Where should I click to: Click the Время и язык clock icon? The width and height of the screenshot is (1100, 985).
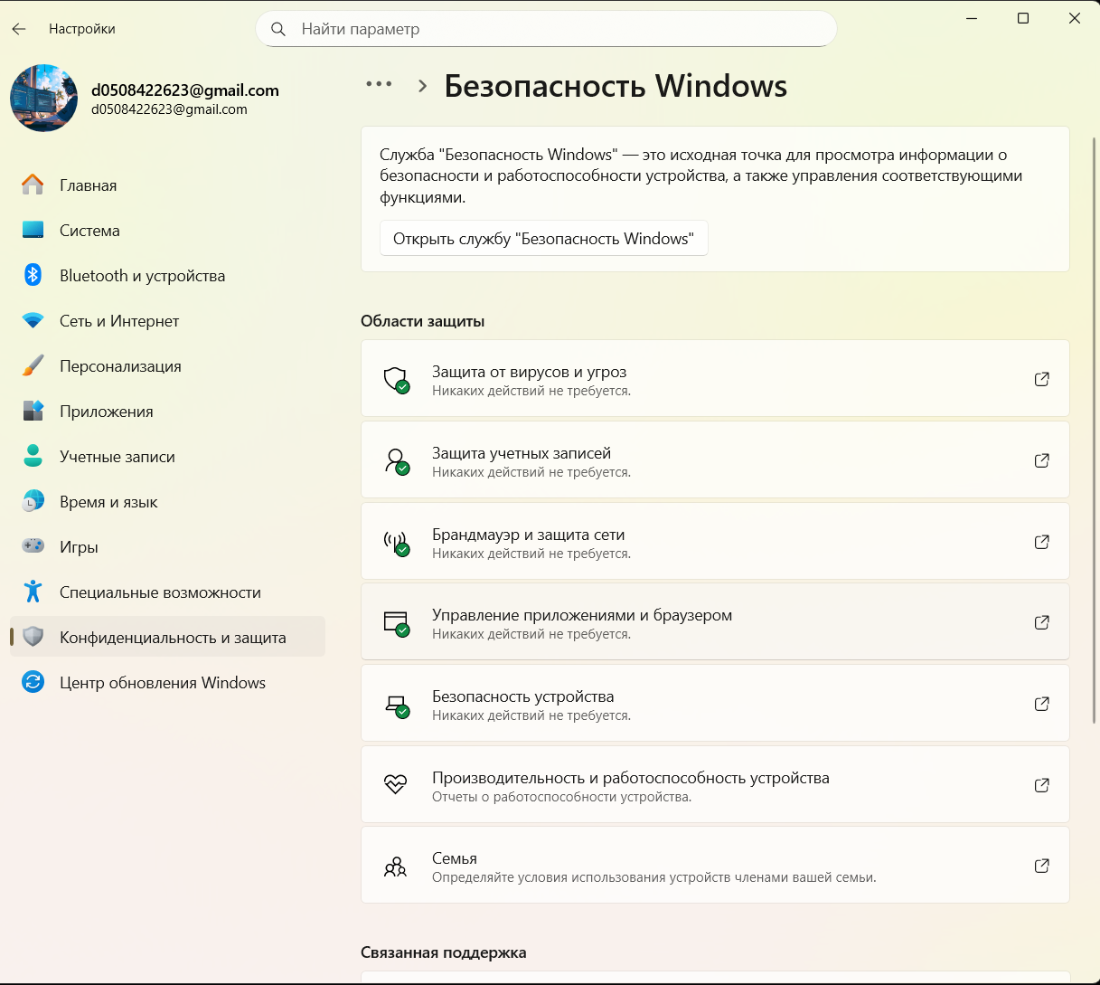coord(33,501)
